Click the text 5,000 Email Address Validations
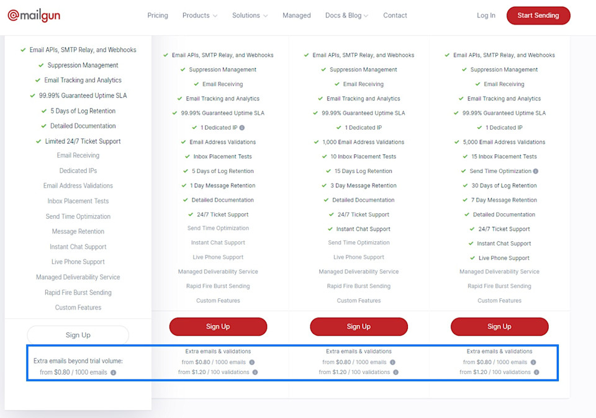 click(504, 142)
